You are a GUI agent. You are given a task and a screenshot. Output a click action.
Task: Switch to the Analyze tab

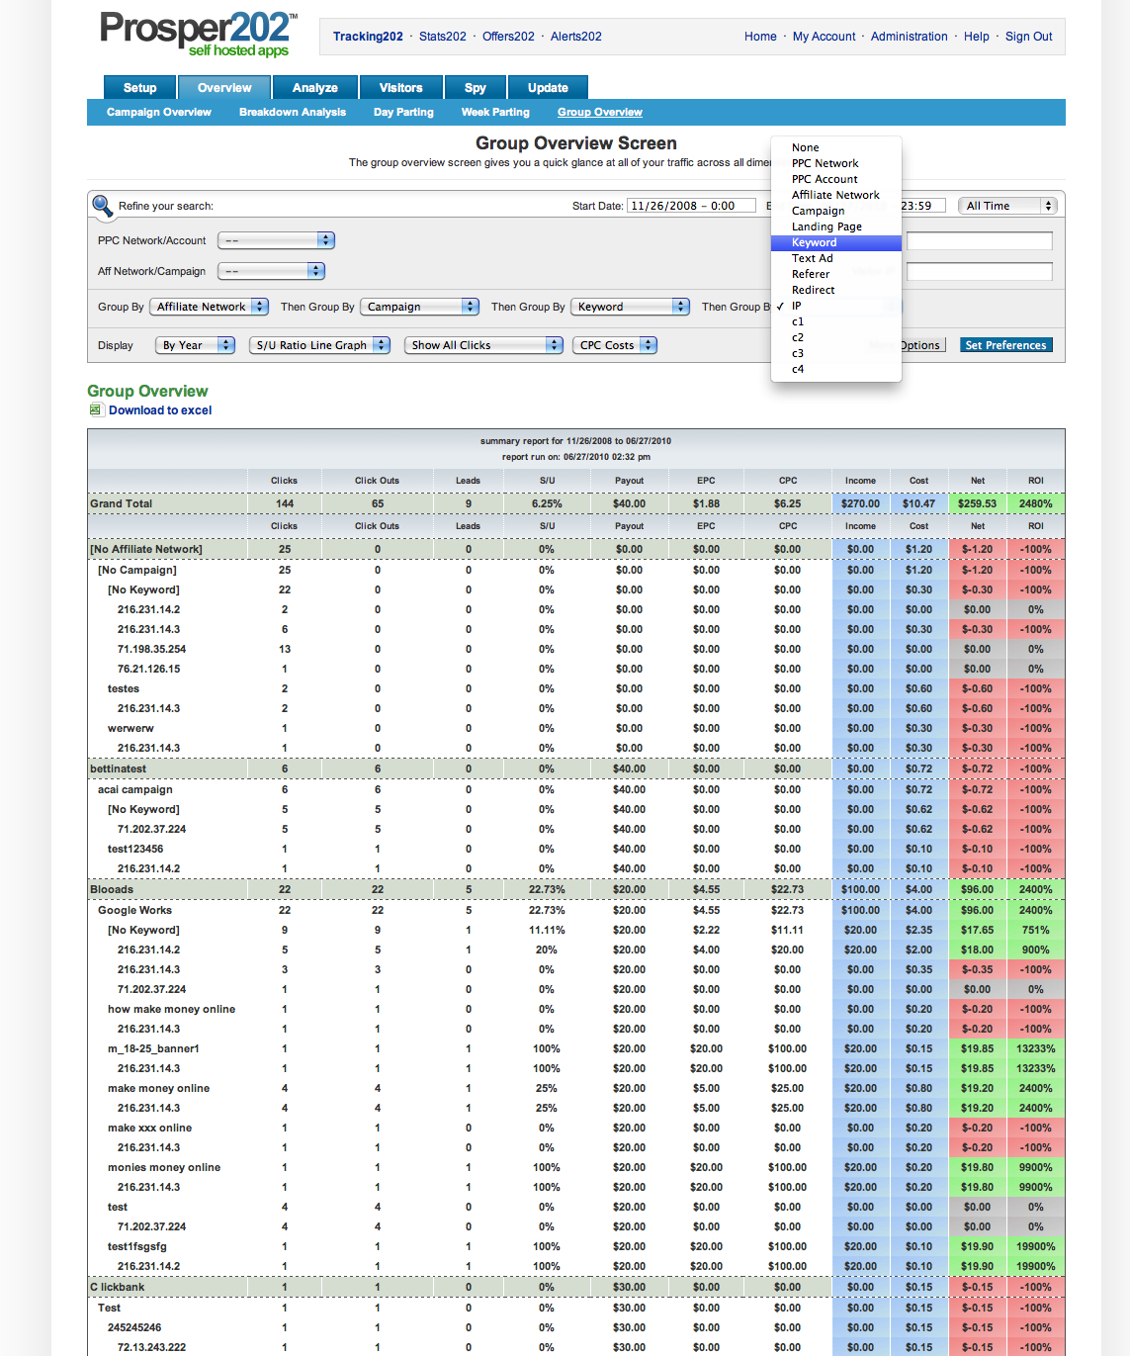[314, 88]
